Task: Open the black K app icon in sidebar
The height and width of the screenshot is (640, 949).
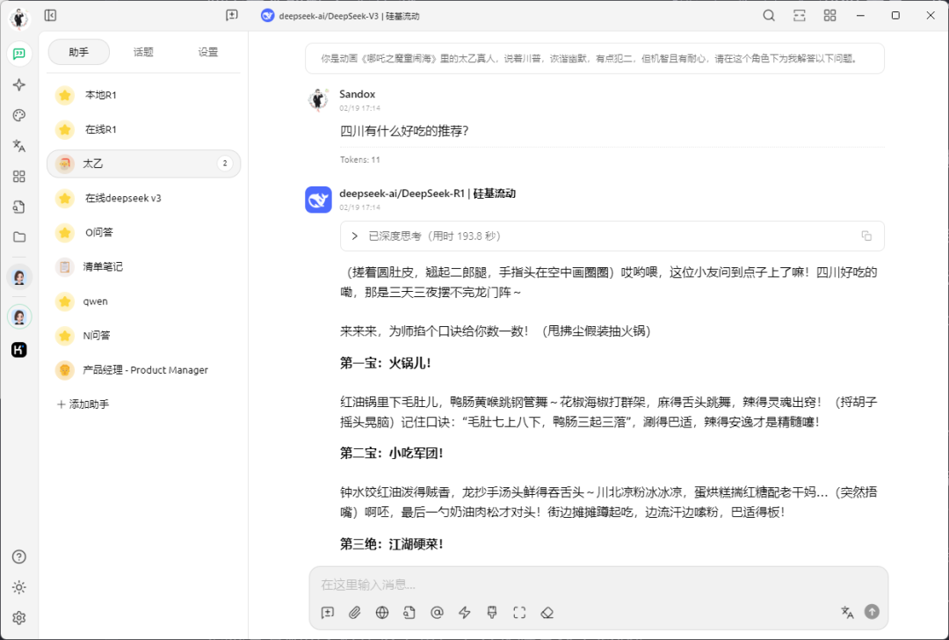Action: point(19,350)
